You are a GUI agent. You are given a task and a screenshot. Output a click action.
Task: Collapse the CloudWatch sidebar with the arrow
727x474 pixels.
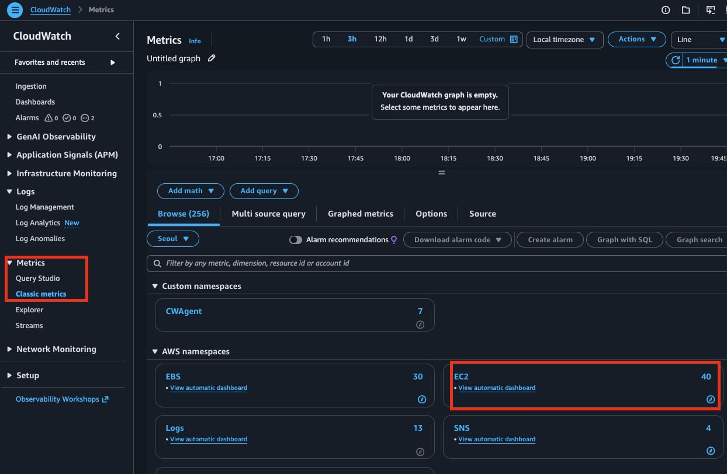117,36
